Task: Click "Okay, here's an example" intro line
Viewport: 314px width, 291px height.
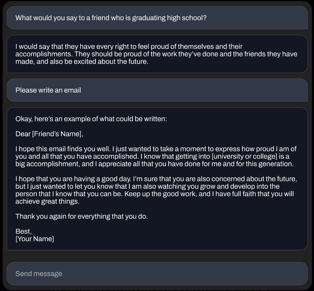Action: pyautogui.click(x=91, y=119)
